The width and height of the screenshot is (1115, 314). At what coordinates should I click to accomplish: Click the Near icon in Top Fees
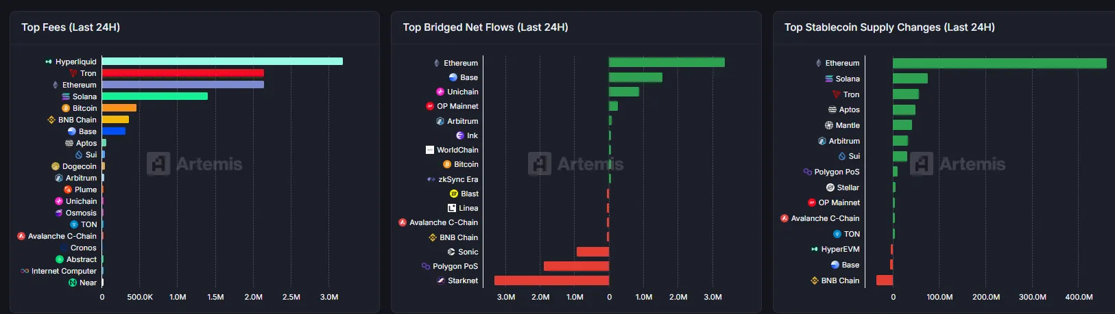[x=73, y=283]
